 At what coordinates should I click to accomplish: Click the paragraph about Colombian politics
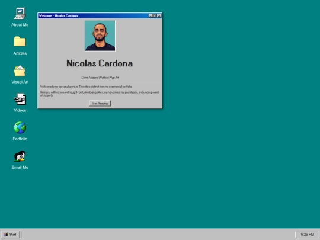click(100, 94)
